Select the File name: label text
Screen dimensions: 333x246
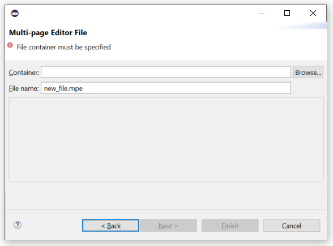coord(24,88)
